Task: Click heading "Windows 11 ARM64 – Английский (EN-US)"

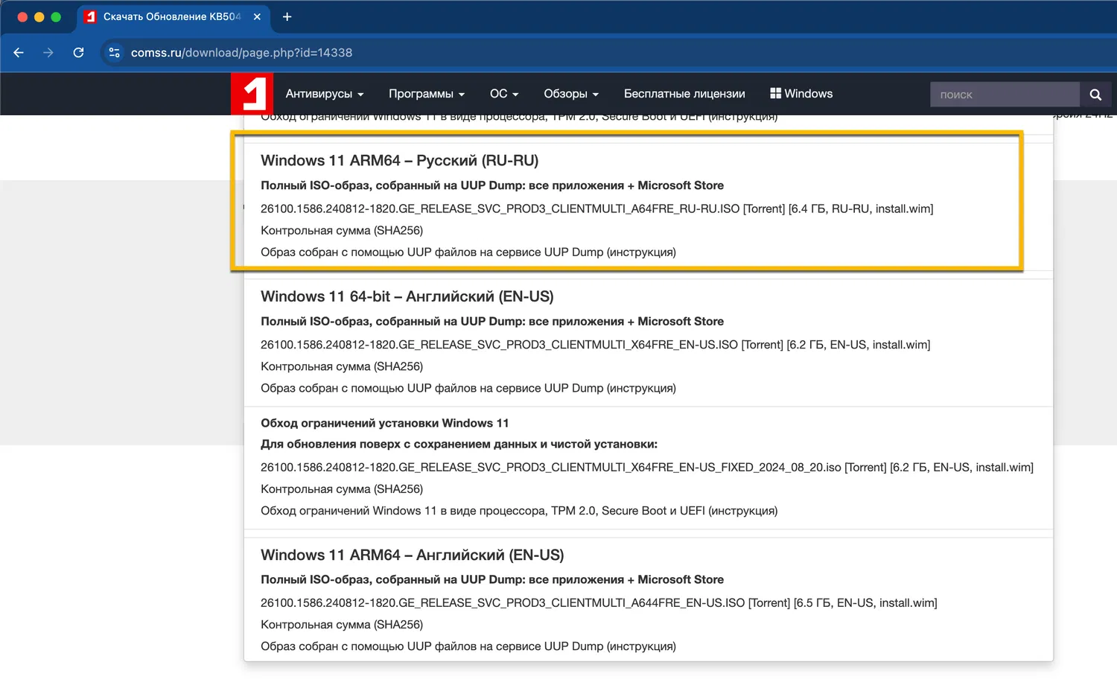Action: pyautogui.click(x=413, y=555)
